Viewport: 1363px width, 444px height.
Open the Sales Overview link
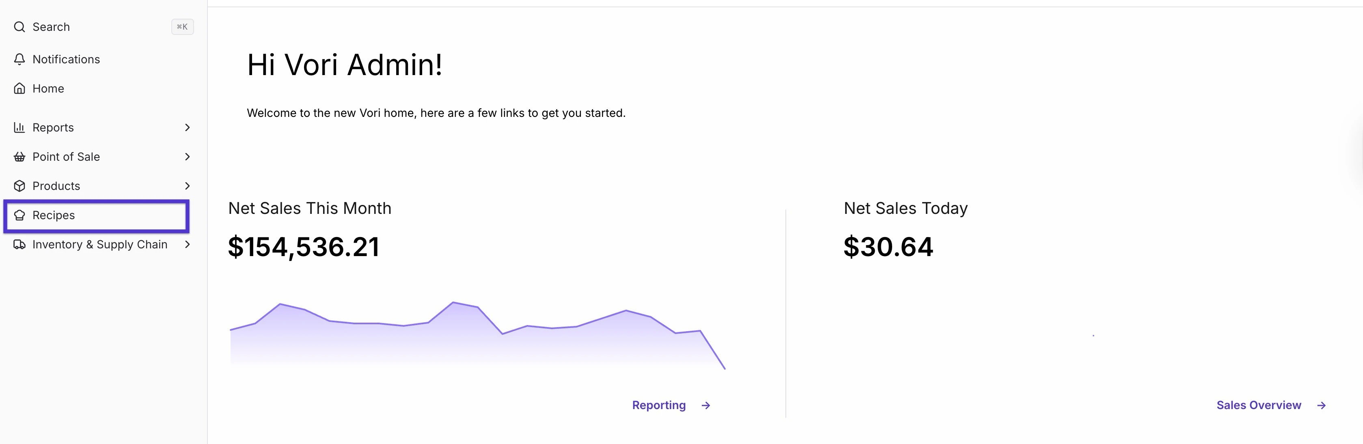1258,405
